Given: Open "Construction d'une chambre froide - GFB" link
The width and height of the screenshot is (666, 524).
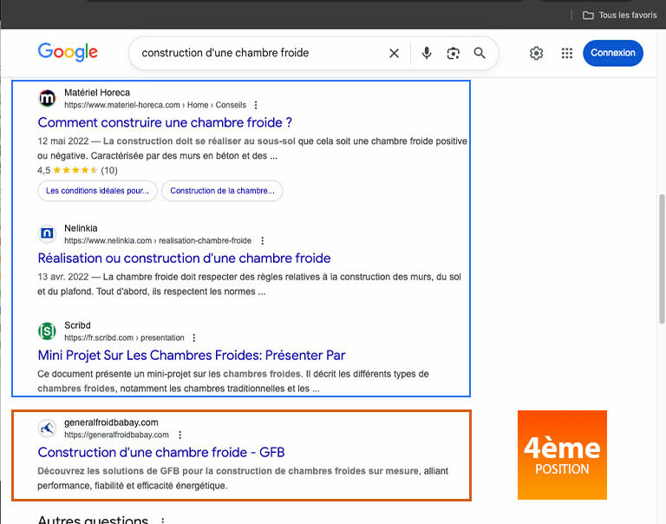Looking at the screenshot, I should (x=160, y=452).
